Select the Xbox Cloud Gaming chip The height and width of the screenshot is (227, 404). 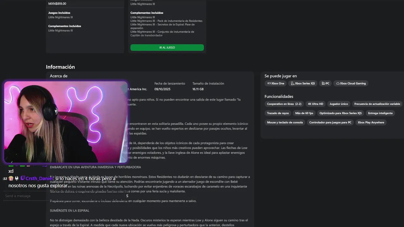tap(351, 84)
